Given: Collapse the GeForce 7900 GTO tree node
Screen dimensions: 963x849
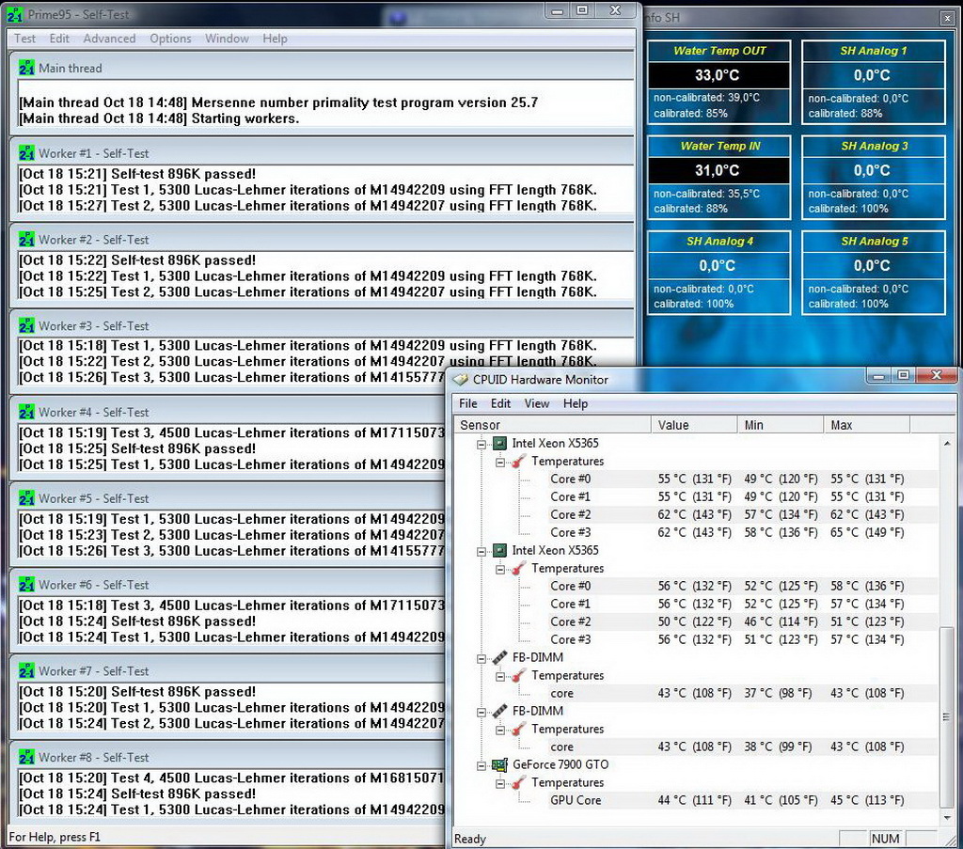Looking at the screenshot, I should 482,764.
